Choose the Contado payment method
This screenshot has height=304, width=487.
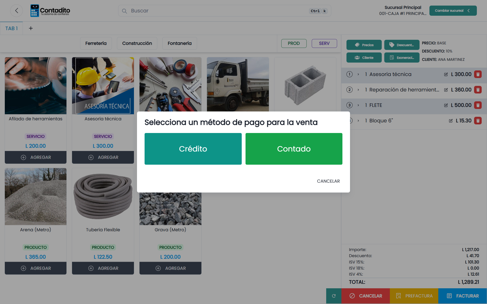coord(294,149)
